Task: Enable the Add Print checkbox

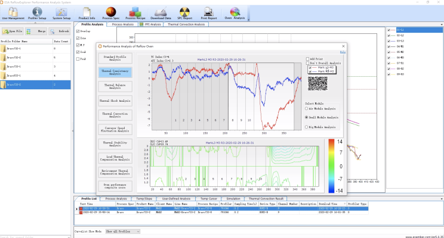Action: click(308, 59)
